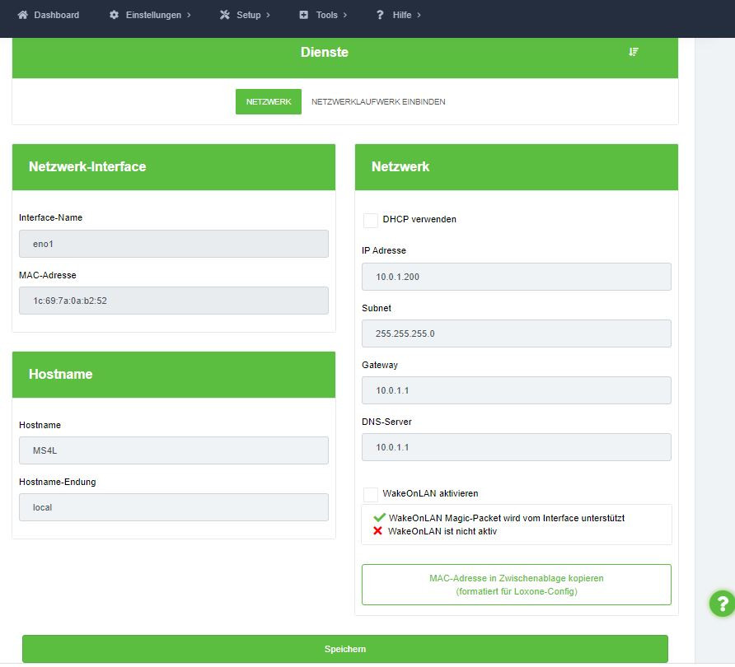Tick the WakeOnLAN aktivieren checkbox
Screen dimensions: 735x667
tap(370, 494)
